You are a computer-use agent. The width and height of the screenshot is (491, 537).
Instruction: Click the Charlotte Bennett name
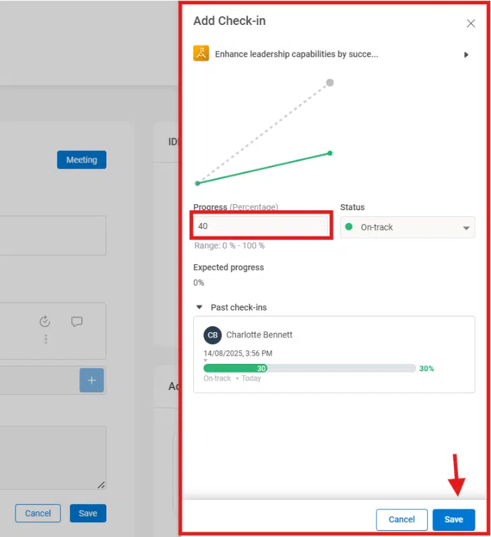click(259, 335)
